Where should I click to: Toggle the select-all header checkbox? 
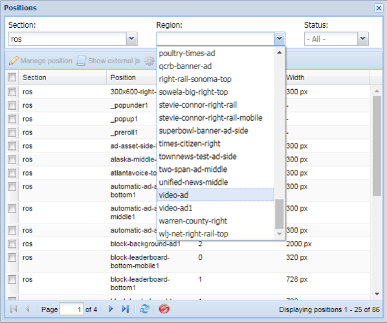12,77
